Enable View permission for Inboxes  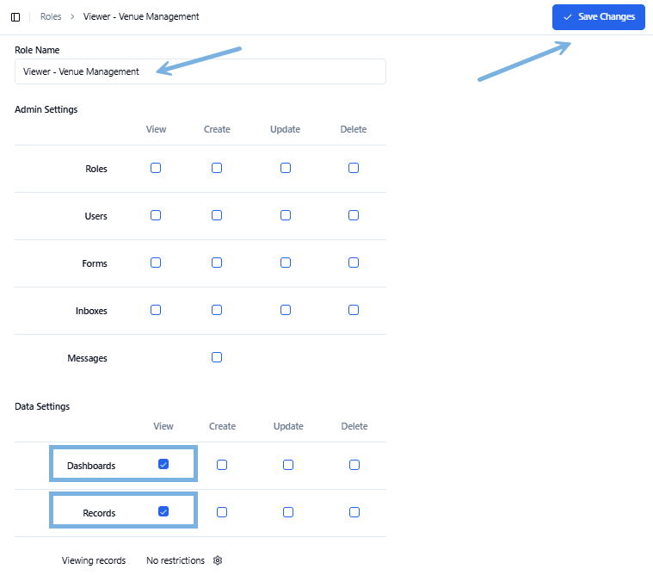click(x=156, y=310)
